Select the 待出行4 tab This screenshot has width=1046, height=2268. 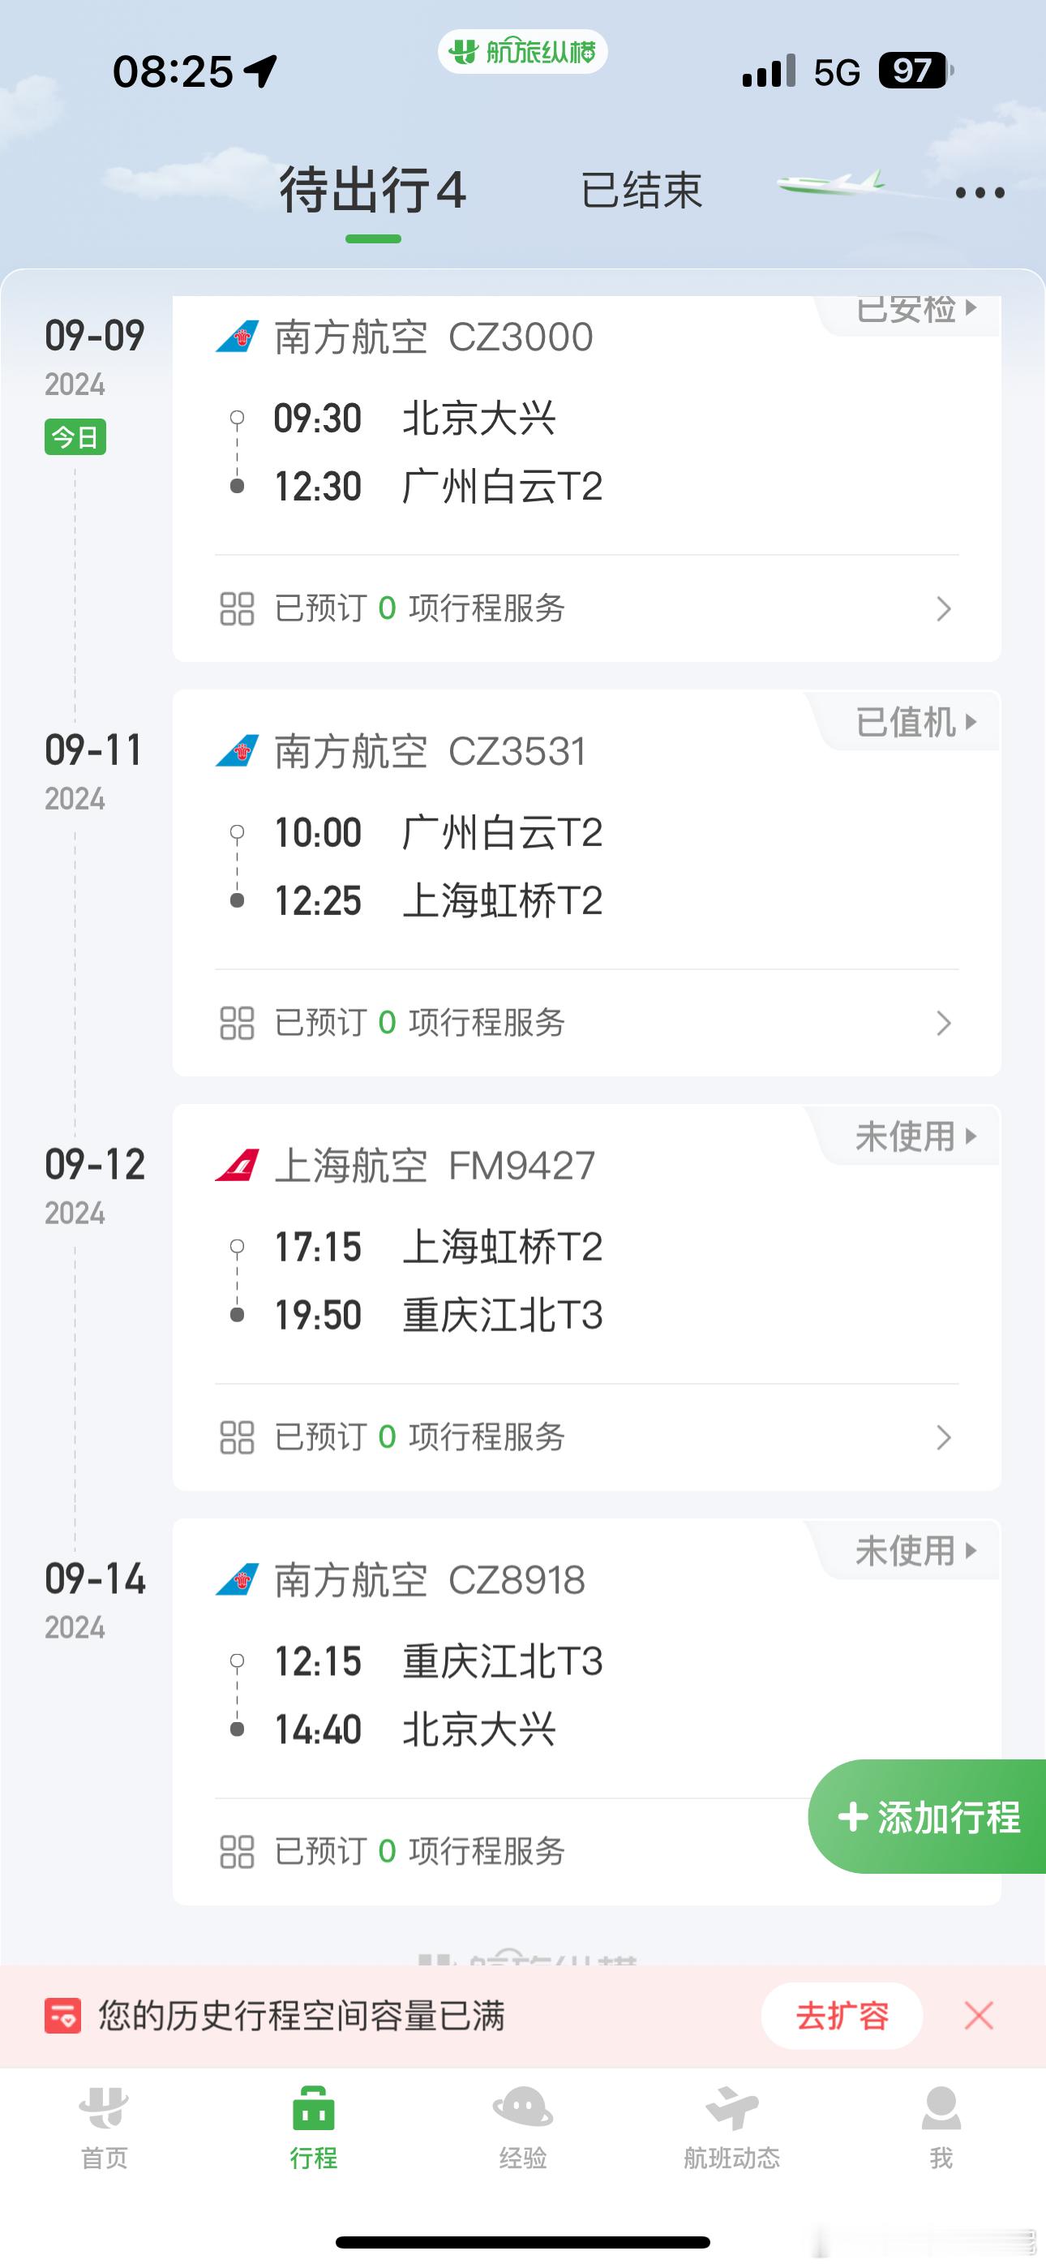coord(372,190)
